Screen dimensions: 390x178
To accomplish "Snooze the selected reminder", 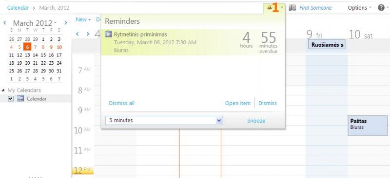I will (x=256, y=121).
